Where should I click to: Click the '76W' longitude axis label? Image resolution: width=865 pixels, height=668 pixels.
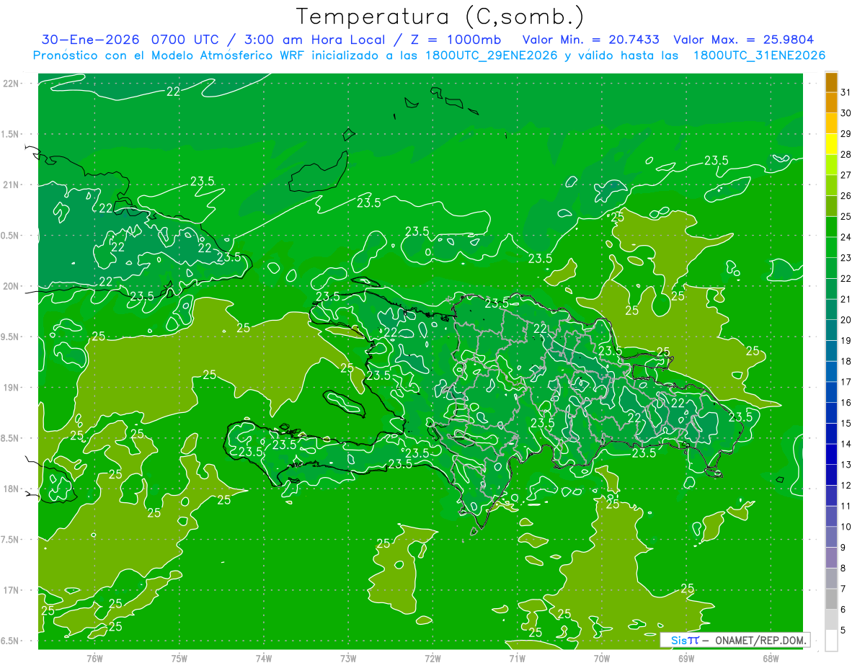[94, 658]
